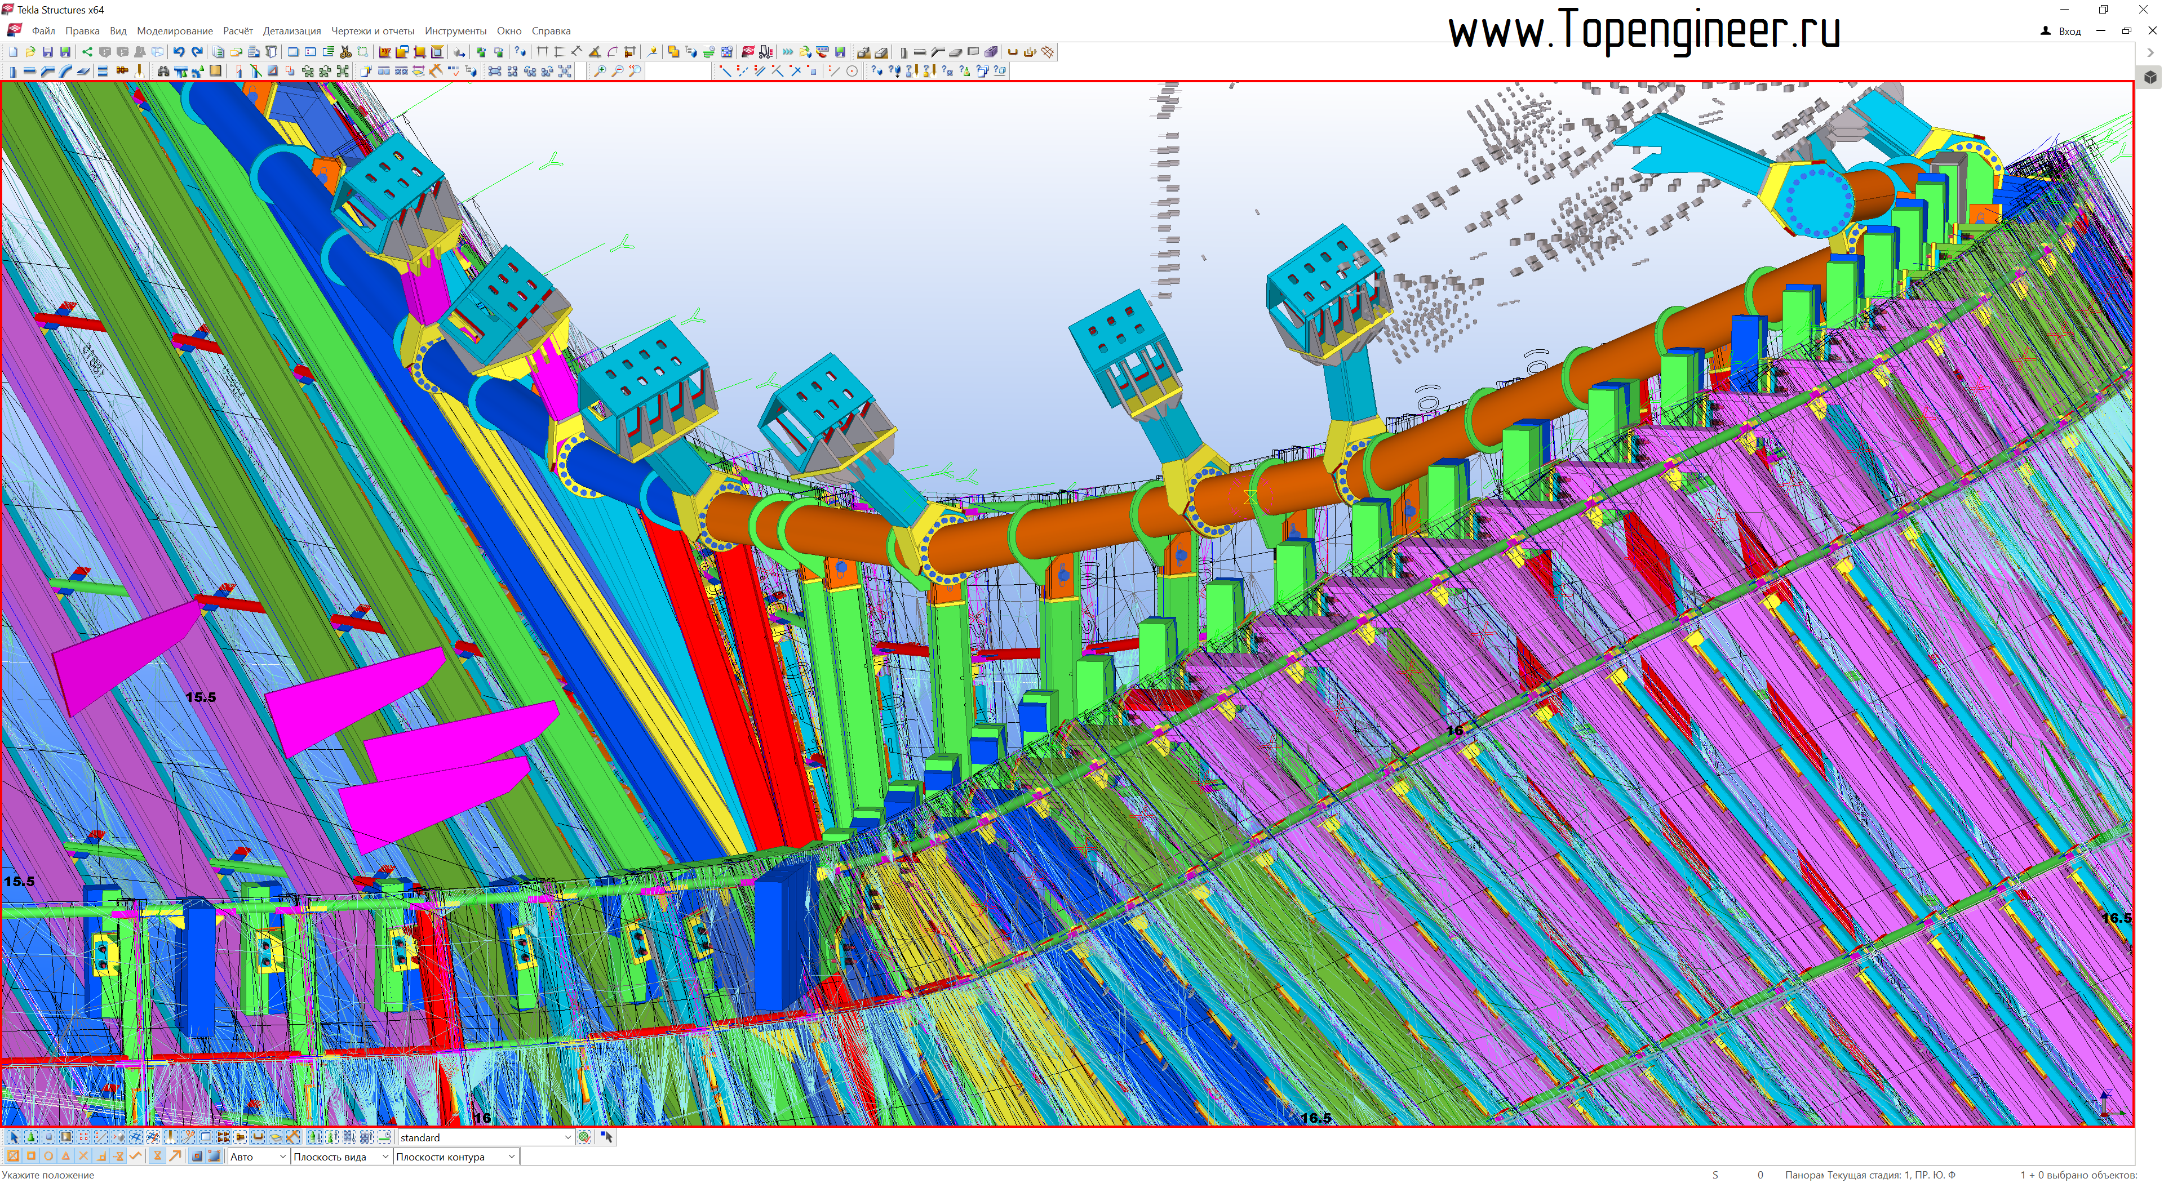Click the grid label 16 in the model

tap(1454, 731)
